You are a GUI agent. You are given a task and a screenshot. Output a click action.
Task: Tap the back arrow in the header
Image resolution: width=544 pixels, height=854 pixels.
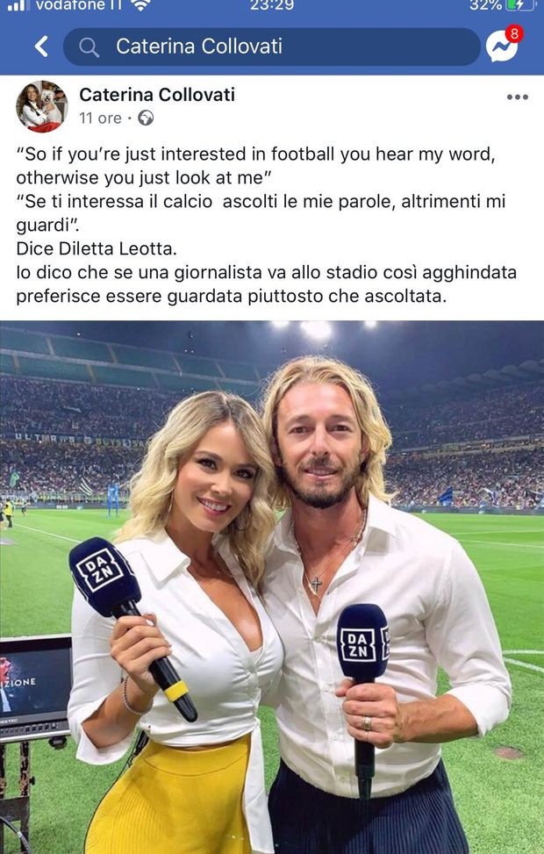point(41,47)
